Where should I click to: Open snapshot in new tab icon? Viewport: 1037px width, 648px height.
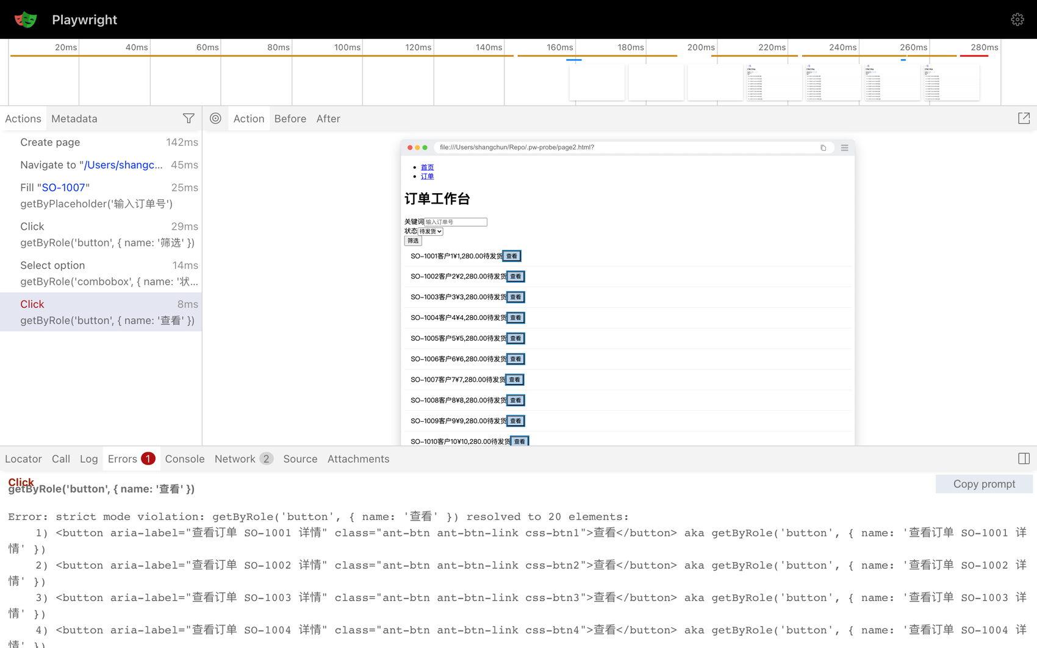click(1024, 118)
